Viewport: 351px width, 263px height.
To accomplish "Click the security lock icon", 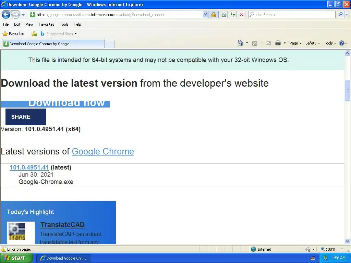I will tap(213, 15).
